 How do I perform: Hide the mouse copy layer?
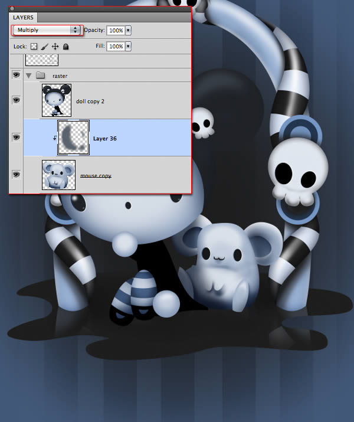(16, 174)
